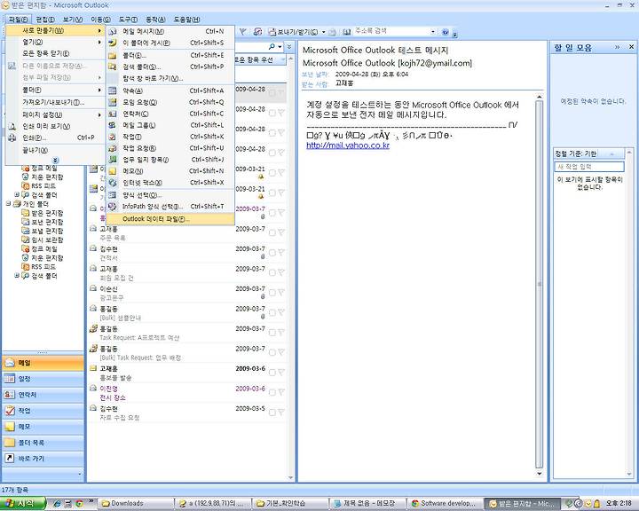This screenshot has height=511, width=639.
Task: Select 보낼 편지함 outbox folder in the tree
Action: [43, 231]
